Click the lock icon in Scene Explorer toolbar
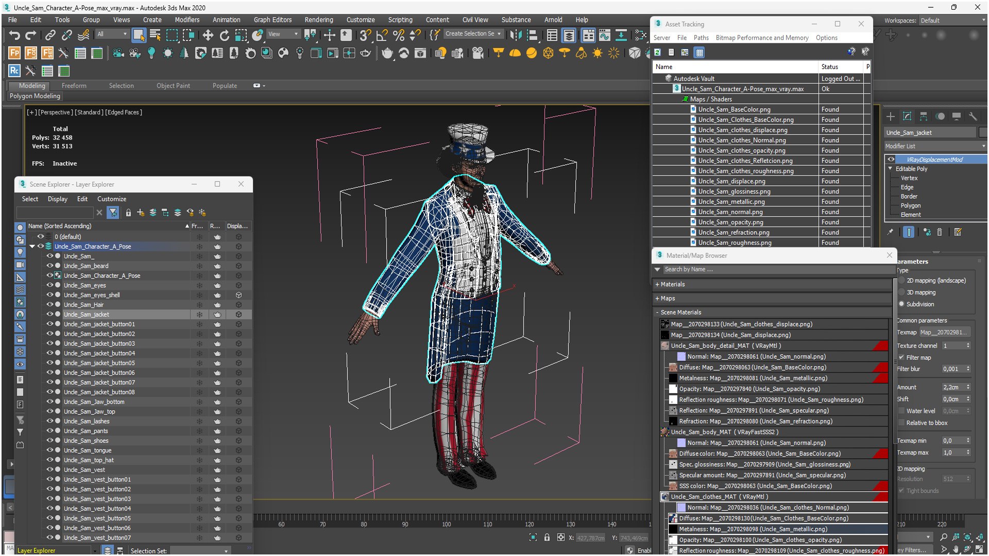The image size is (989, 556). [128, 212]
